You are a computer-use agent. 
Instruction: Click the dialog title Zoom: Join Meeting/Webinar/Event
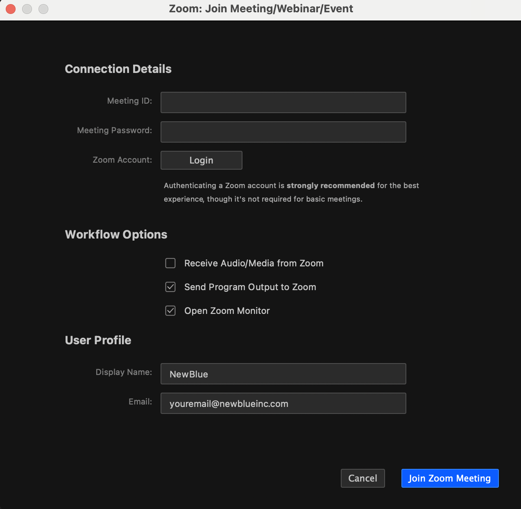click(260, 9)
